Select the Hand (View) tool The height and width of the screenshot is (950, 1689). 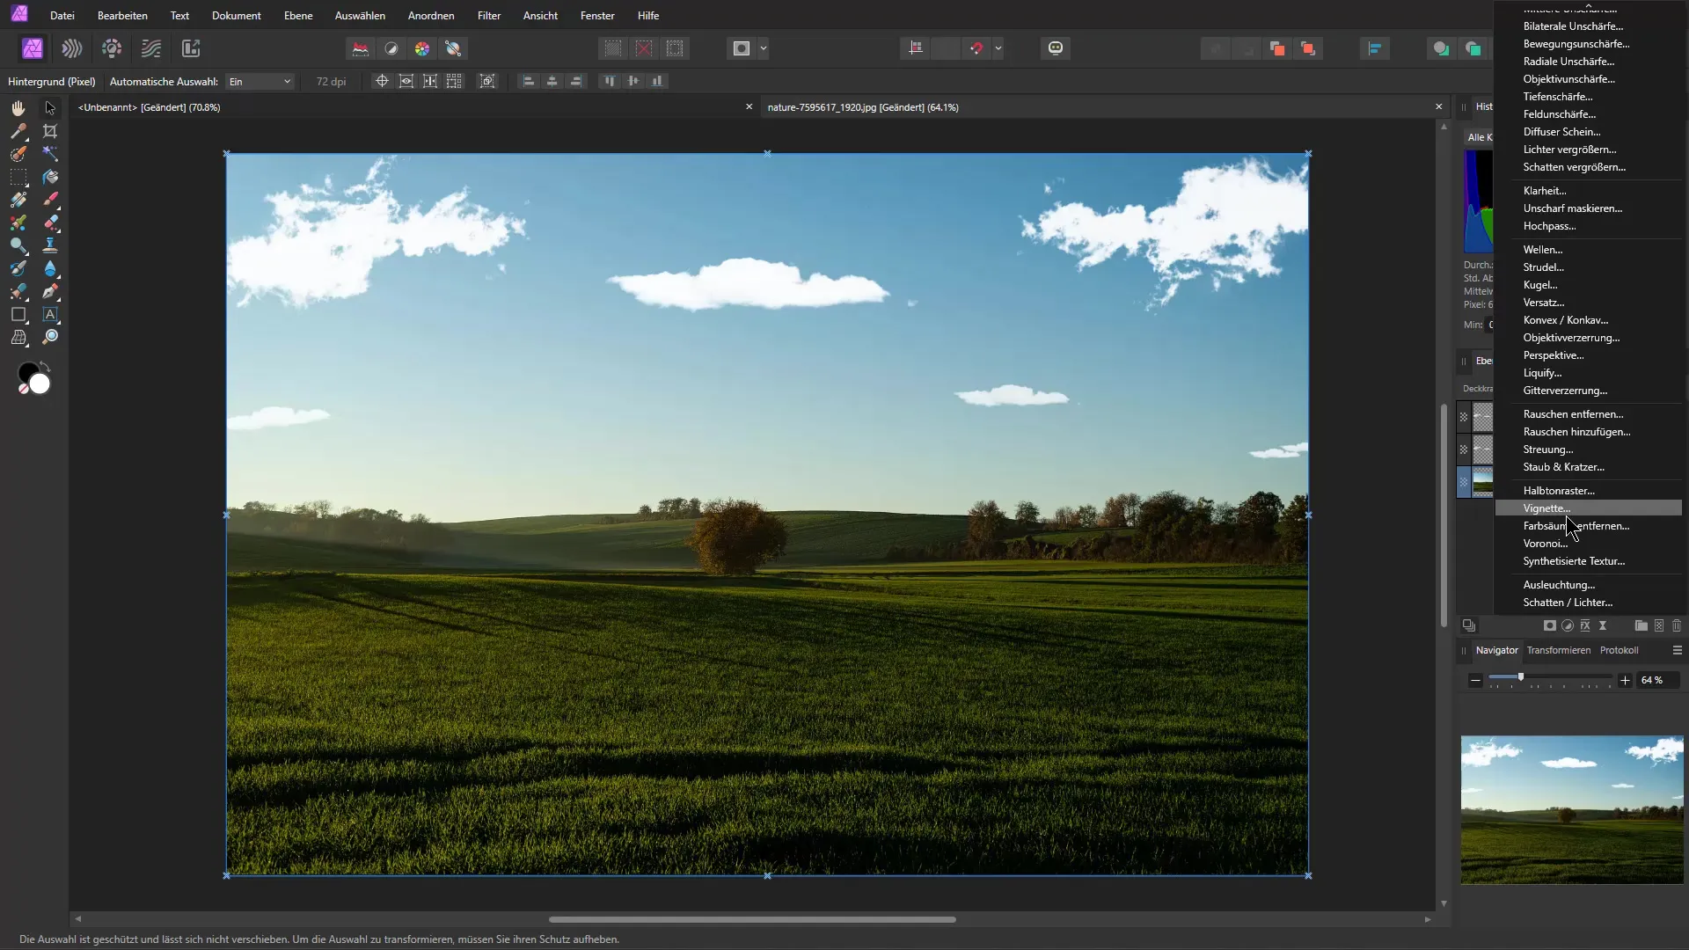[x=18, y=108]
